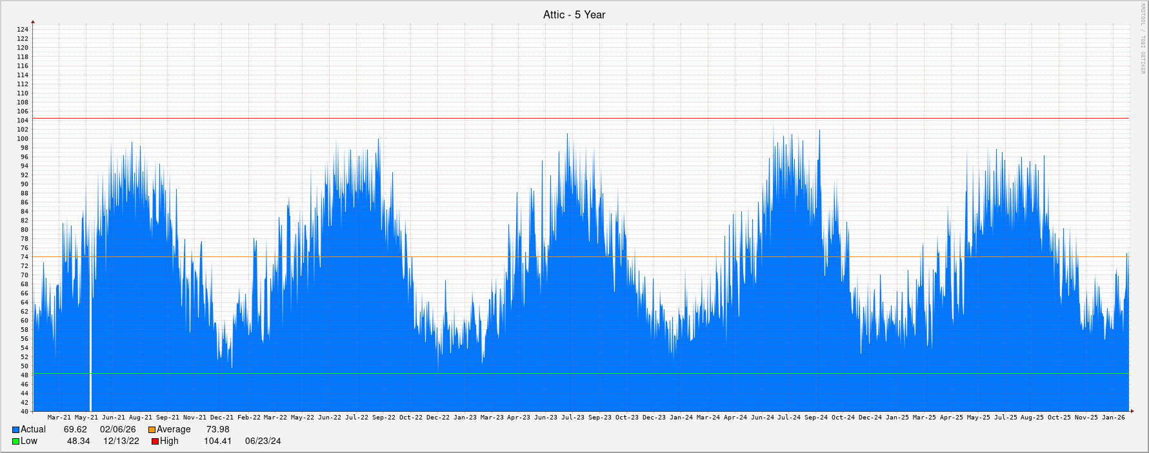This screenshot has width=1149, height=453.
Task: Select the RRDTOOL / TOBI OETIKER watermark
Action: pos(1143,39)
